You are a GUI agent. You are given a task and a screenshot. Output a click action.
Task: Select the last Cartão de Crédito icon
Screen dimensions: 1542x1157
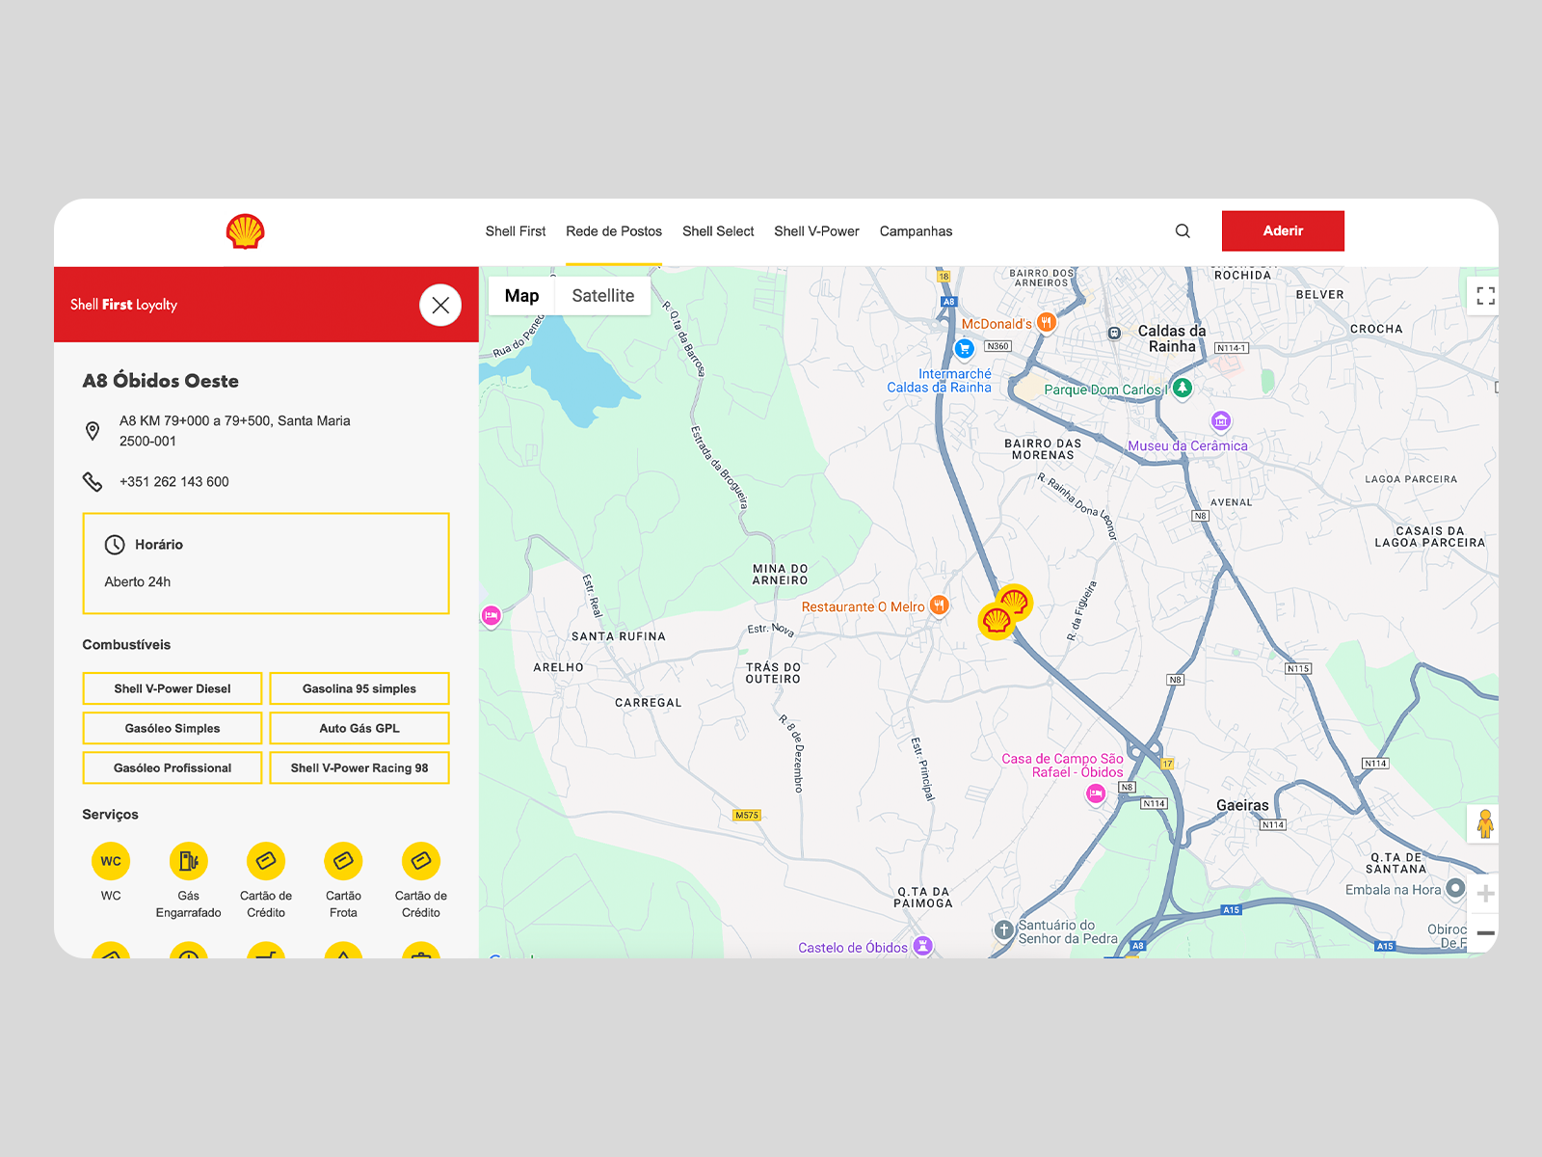click(x=421, y=861)
